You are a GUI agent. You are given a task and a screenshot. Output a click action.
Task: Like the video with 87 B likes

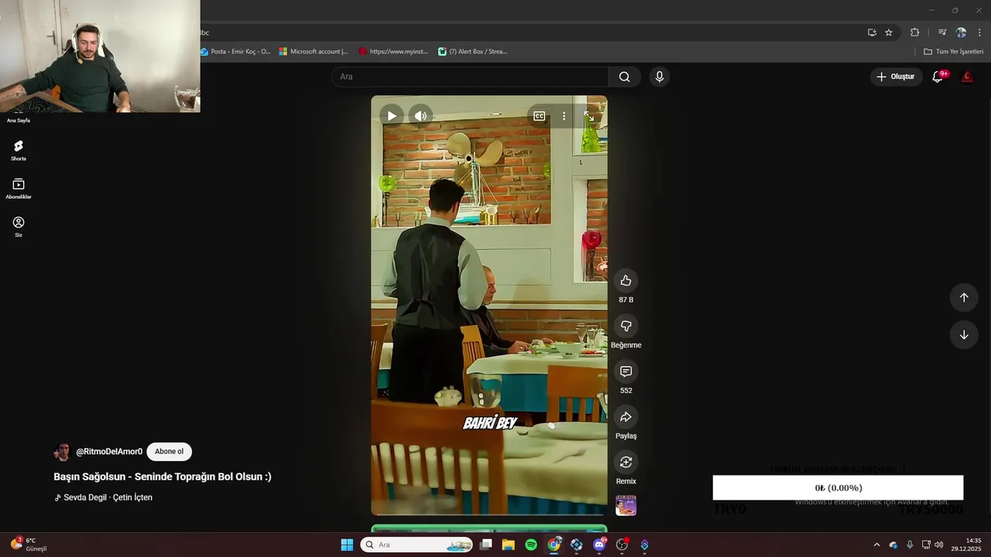pos(626,281)
